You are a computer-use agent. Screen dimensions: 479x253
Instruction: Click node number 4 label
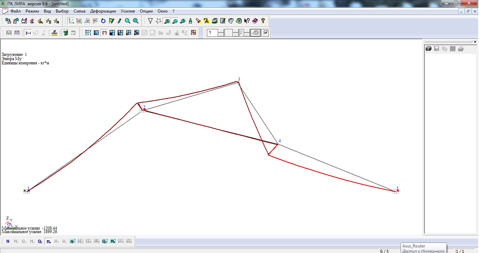coord(280,141)
